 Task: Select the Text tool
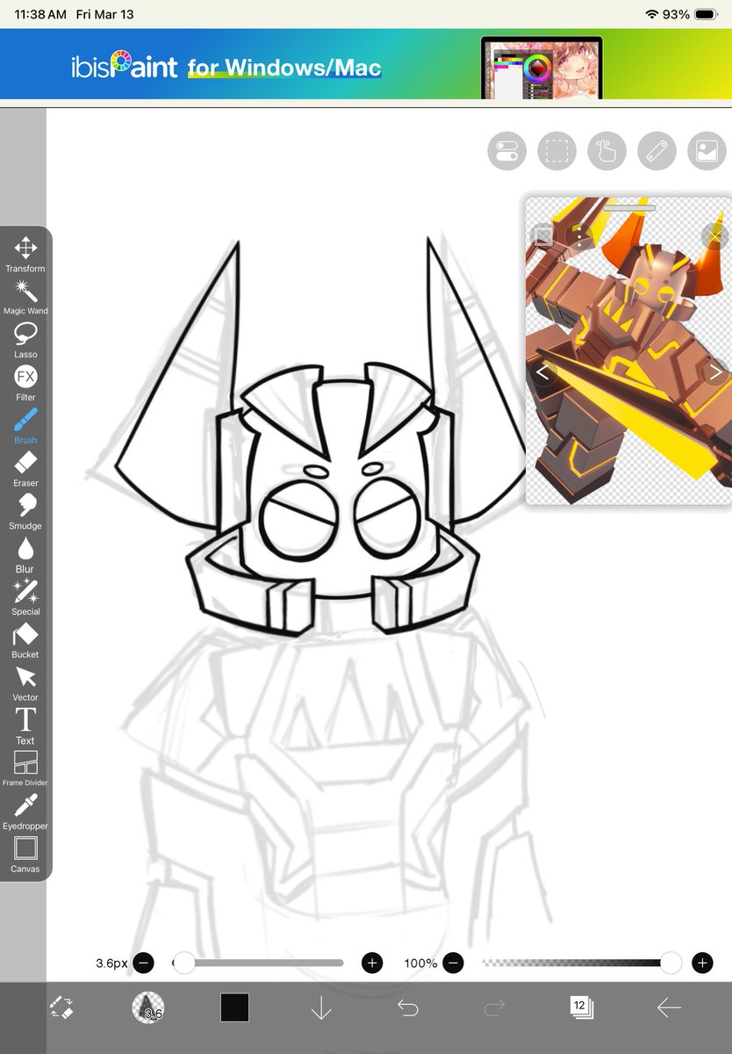click(x=25, y=726)
